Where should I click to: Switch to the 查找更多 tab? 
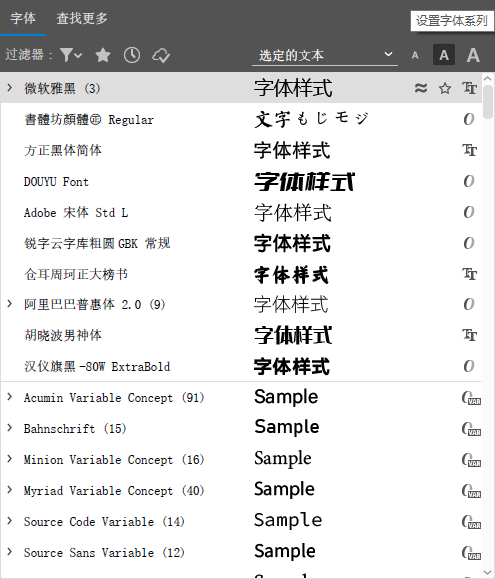coord(82,18)
